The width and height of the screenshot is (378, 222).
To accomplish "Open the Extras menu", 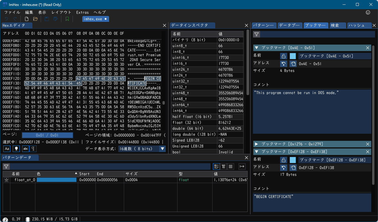I will click(82, 12).
